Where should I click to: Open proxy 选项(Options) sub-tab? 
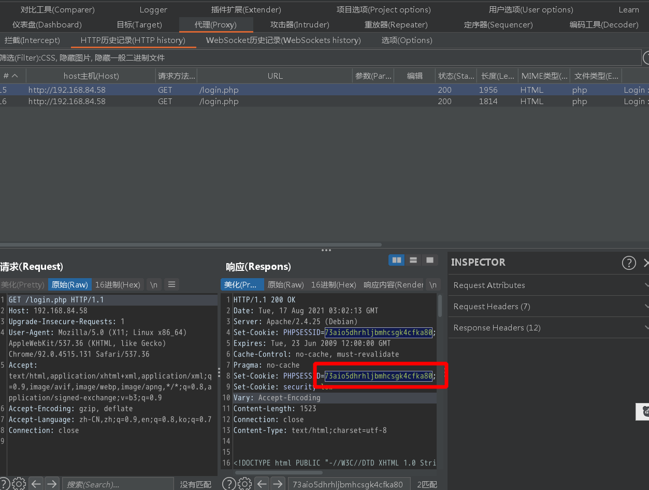[x=407, y=40]
